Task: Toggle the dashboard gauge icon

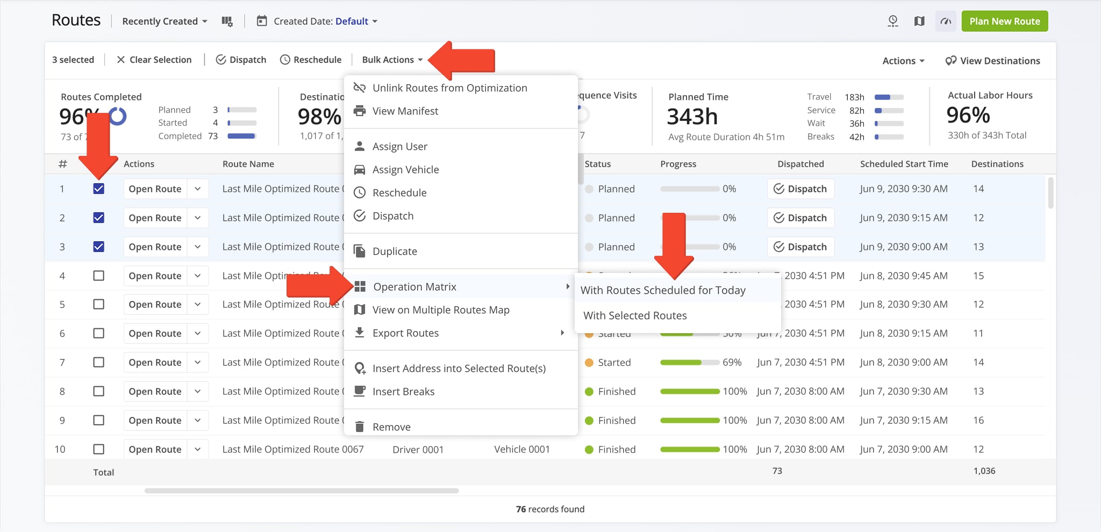Action: coord(946,21)
